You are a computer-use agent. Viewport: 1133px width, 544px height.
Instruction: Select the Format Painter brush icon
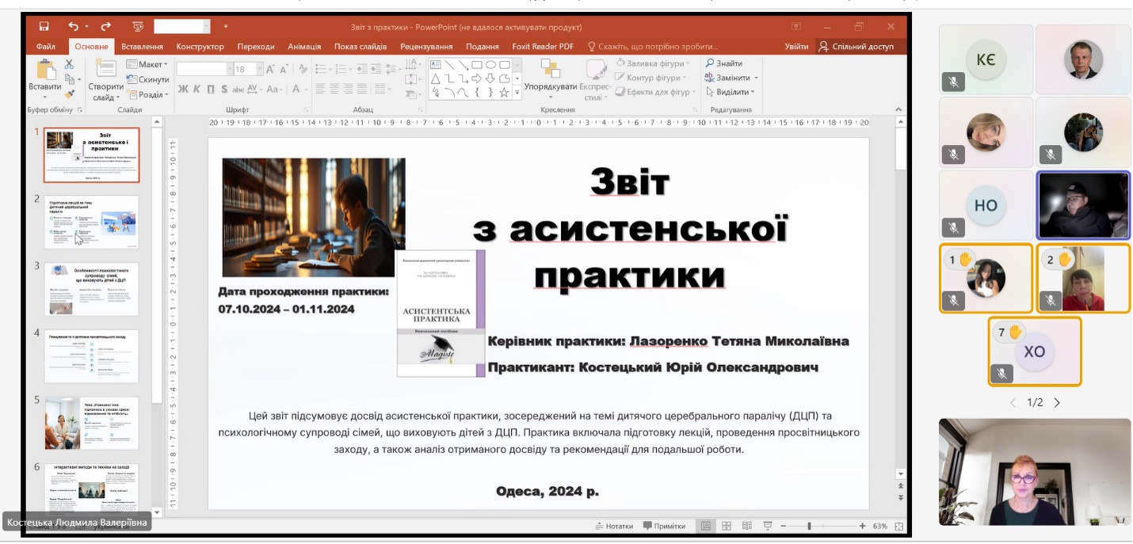(70, 94)
